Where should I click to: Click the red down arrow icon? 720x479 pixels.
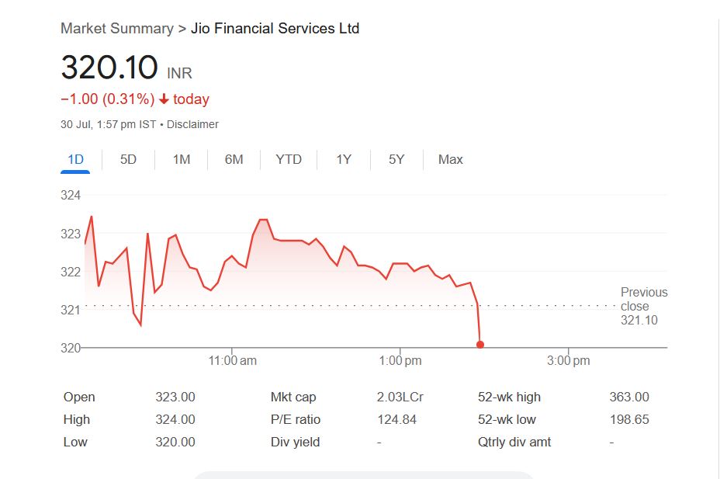point(164,99)
